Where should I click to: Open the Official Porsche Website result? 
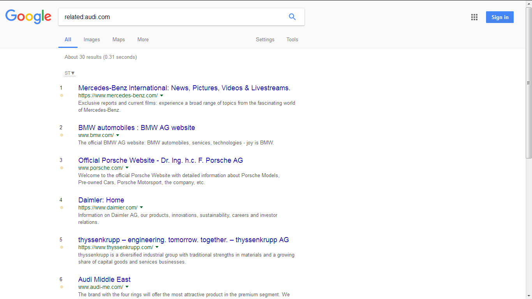(160, 160)
